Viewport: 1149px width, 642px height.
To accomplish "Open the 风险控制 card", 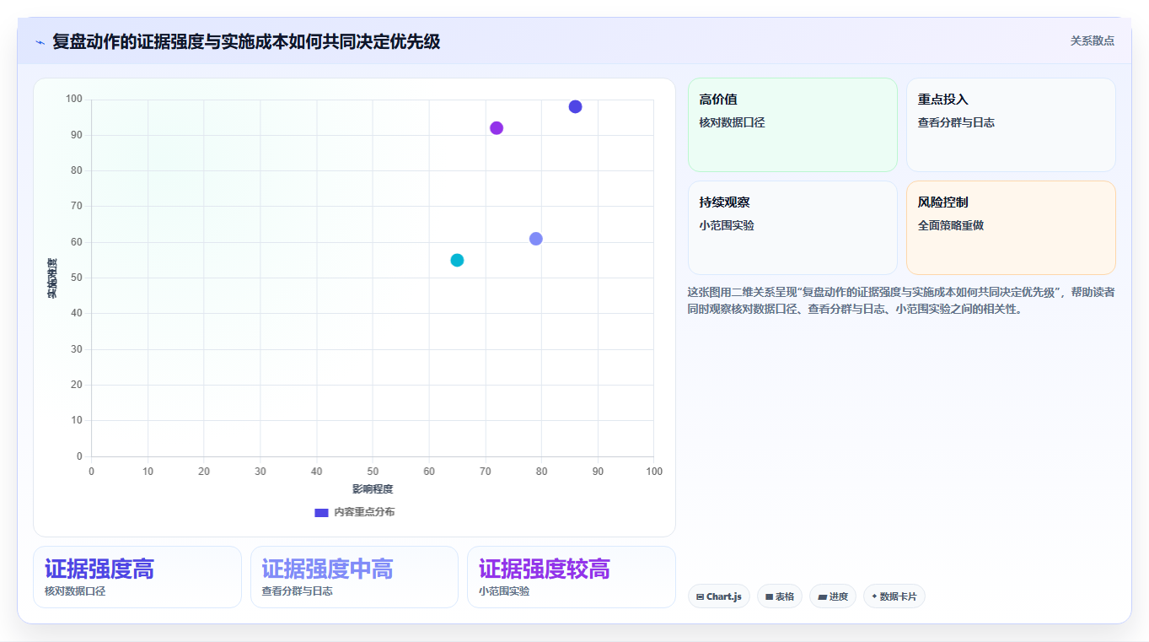I will click(x=1011, y=228).
